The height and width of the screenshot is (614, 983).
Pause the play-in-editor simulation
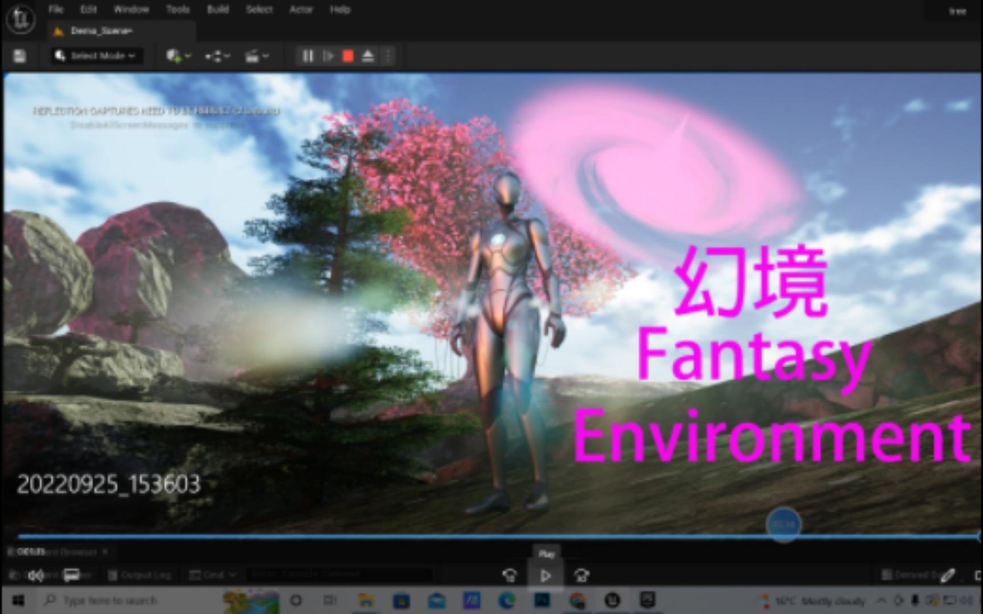click(308, 56)
